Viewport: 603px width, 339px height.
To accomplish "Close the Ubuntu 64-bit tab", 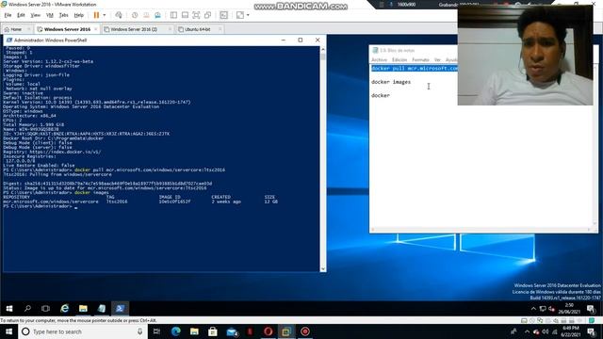I will tap(220, 29).
